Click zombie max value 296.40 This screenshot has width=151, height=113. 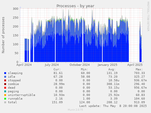pos(139,84)
